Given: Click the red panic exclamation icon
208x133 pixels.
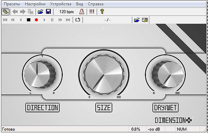Looking at the screenshot, I should [x=92, y=11].
